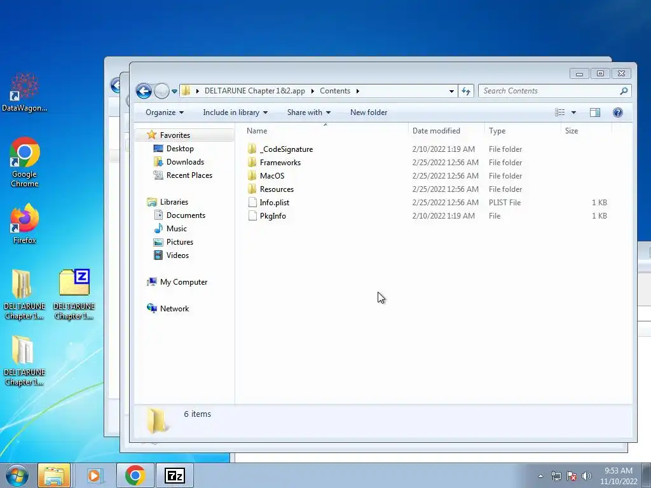The width and height of the screenshot is (651, 488).
Task: Show hidden tray icons arrow
Action: pos(540,476)
